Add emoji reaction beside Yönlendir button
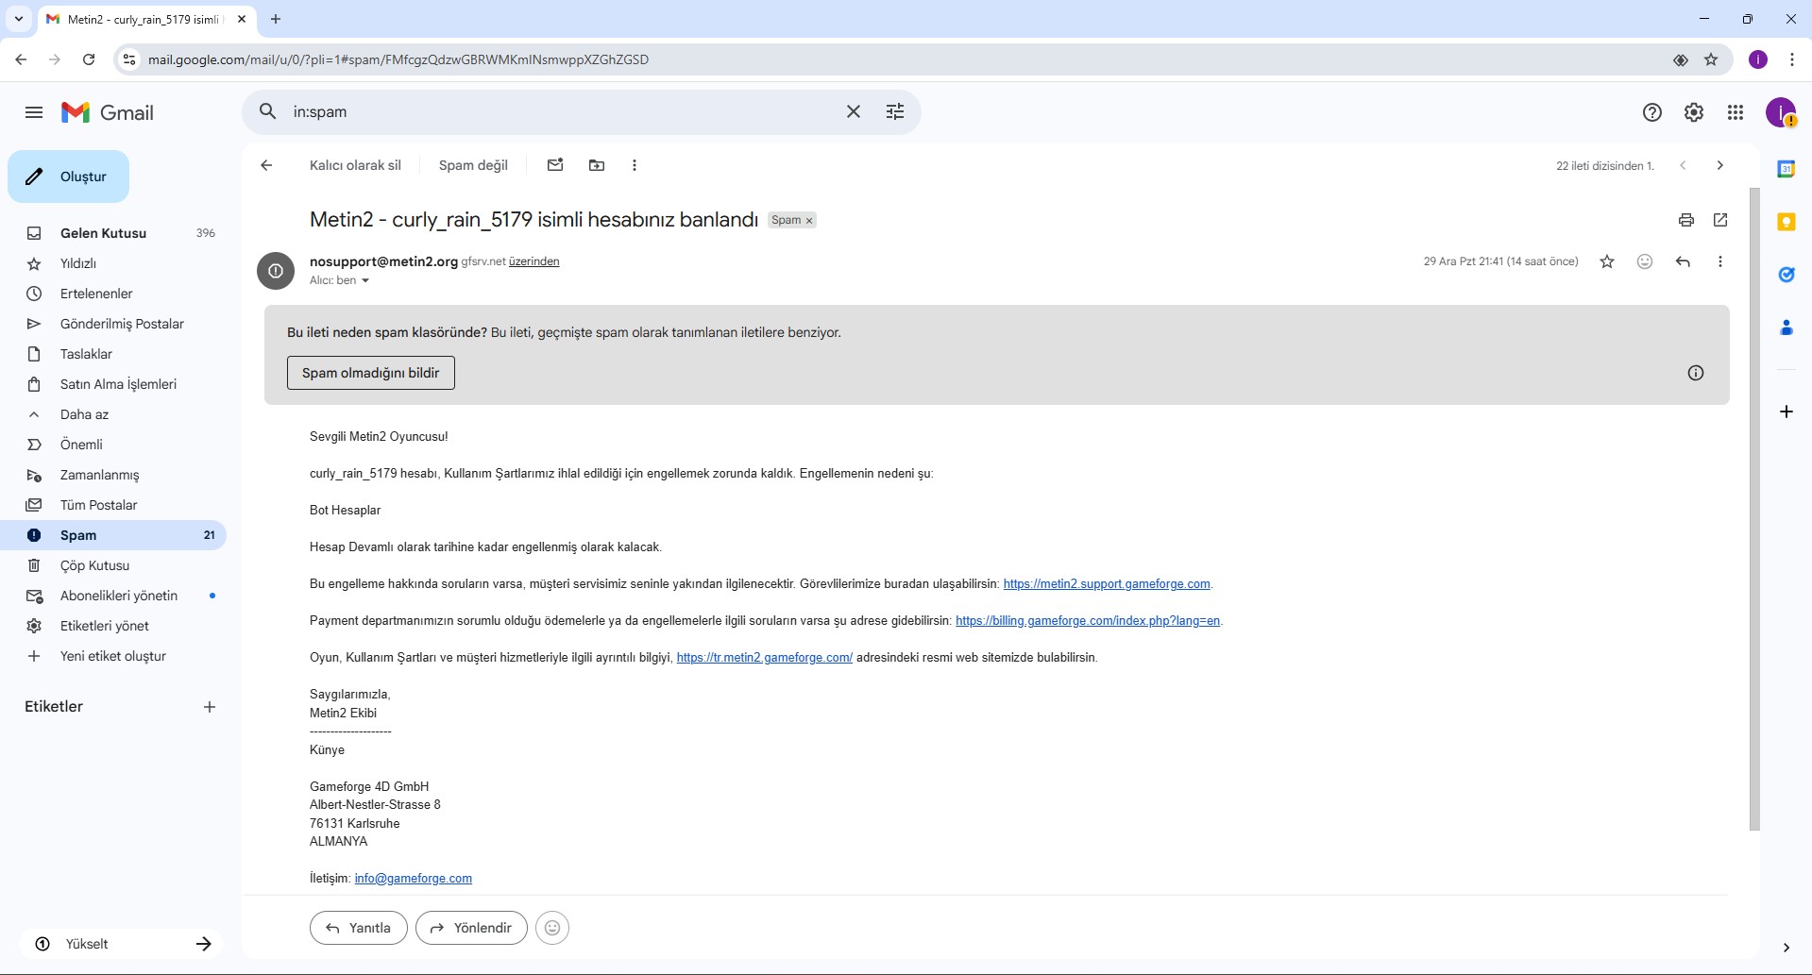1812x975 pixels. [x=552, y=928]
